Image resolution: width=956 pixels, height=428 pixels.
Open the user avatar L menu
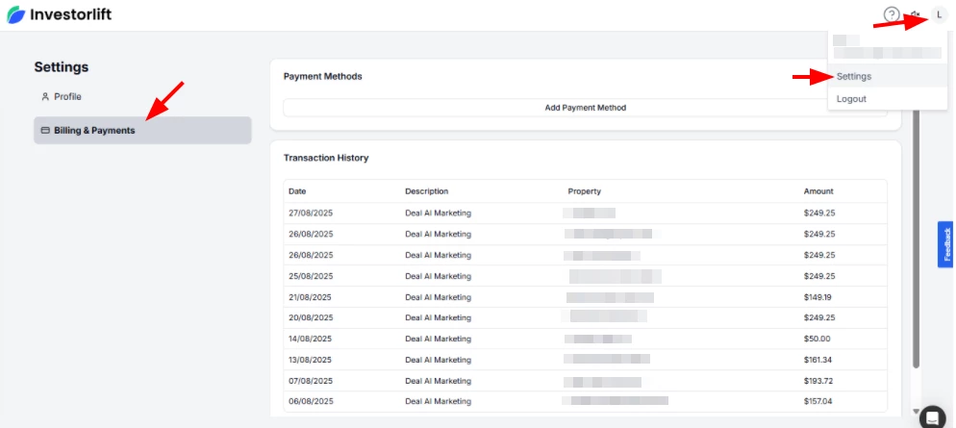[x=939, y=14]
